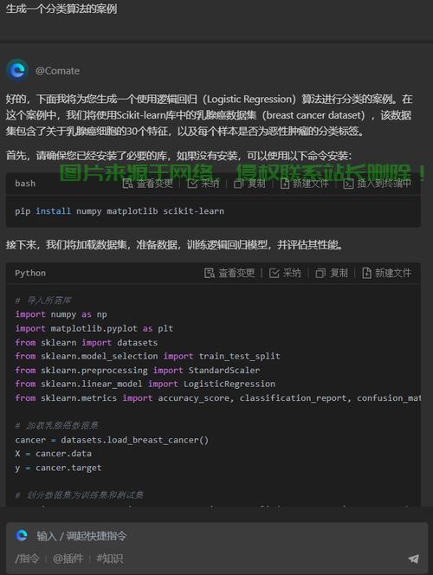
Task: Click the line 'y = cancer.target'
Action: pos(58,468)
